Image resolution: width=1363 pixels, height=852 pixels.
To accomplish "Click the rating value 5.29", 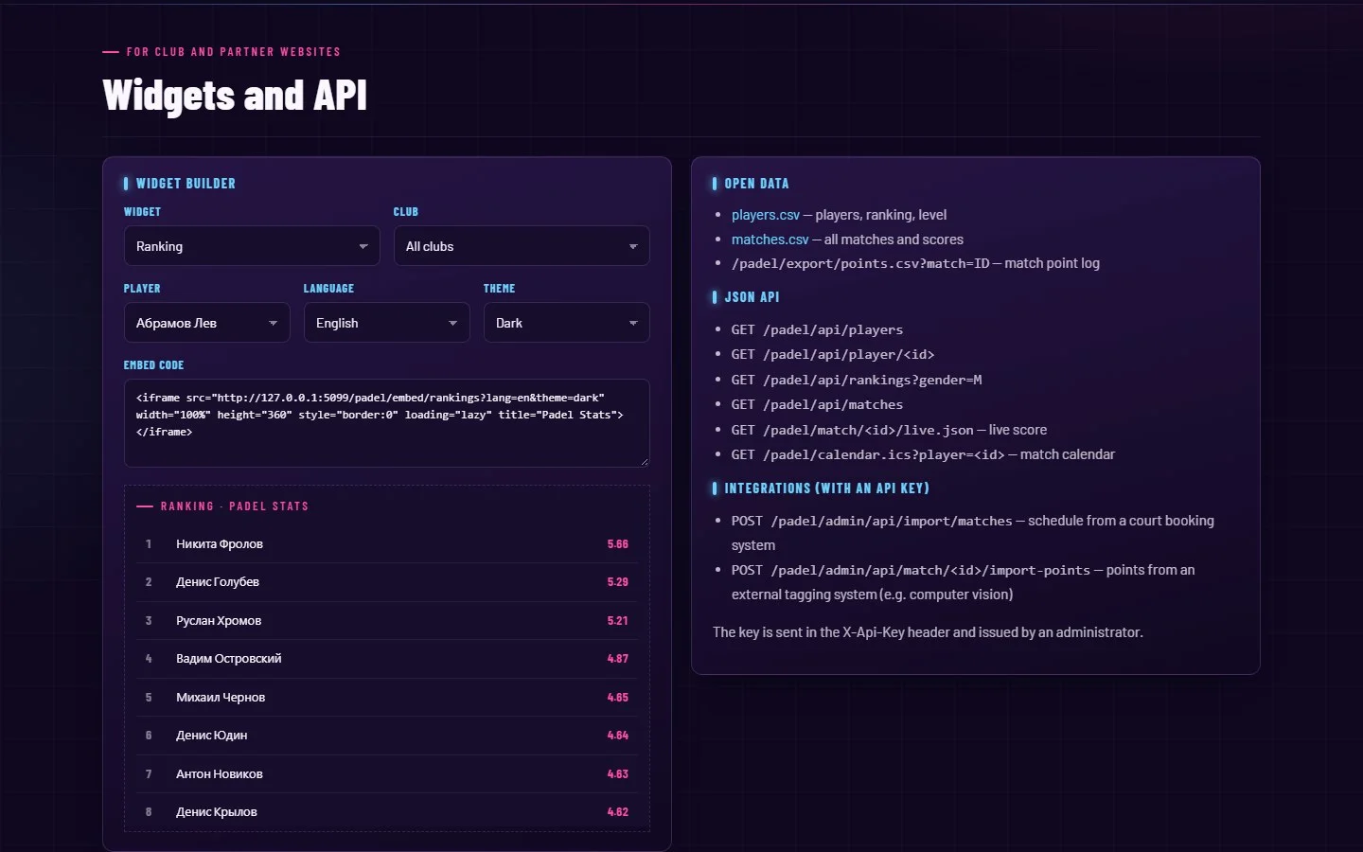I will click(618, 582).
